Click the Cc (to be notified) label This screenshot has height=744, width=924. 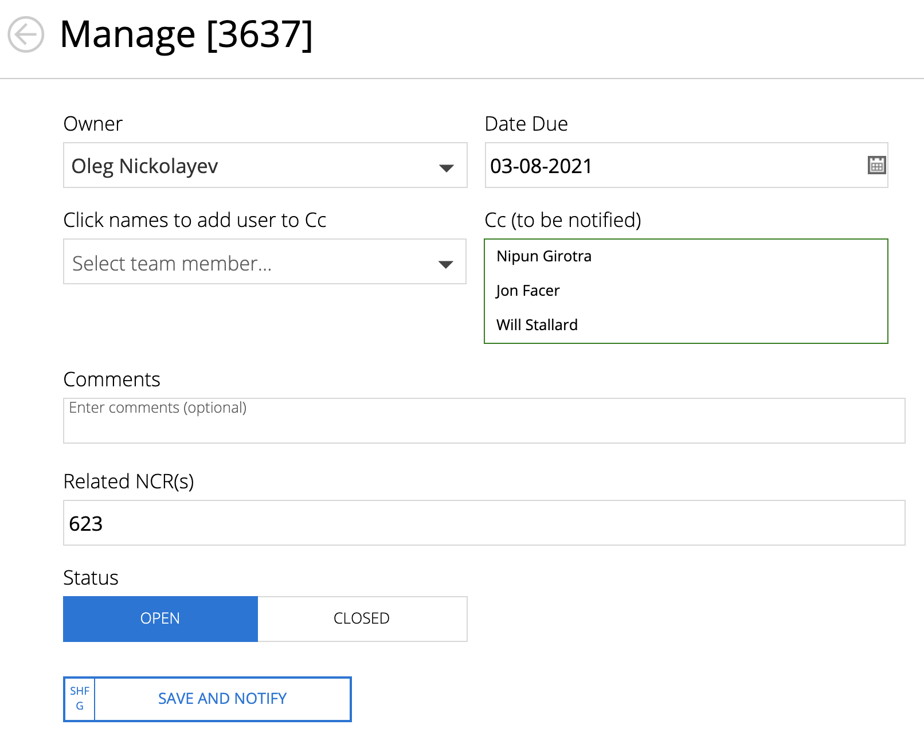coord(562,220)
